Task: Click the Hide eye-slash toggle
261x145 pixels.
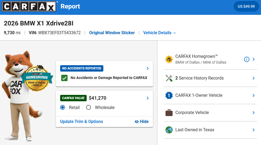Action: coord(142,121)
